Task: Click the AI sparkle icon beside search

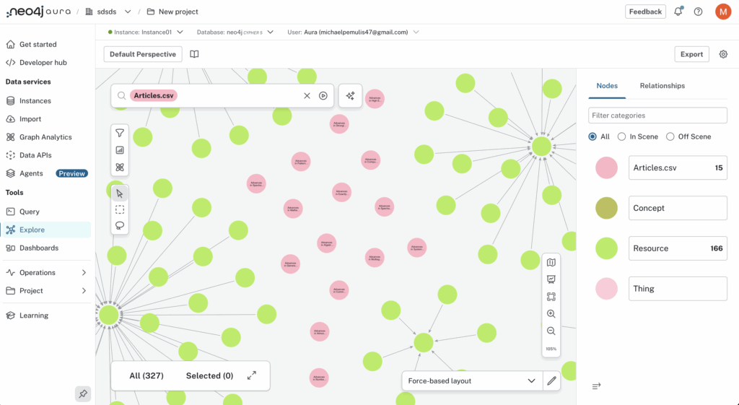Action: click(350, 95)
